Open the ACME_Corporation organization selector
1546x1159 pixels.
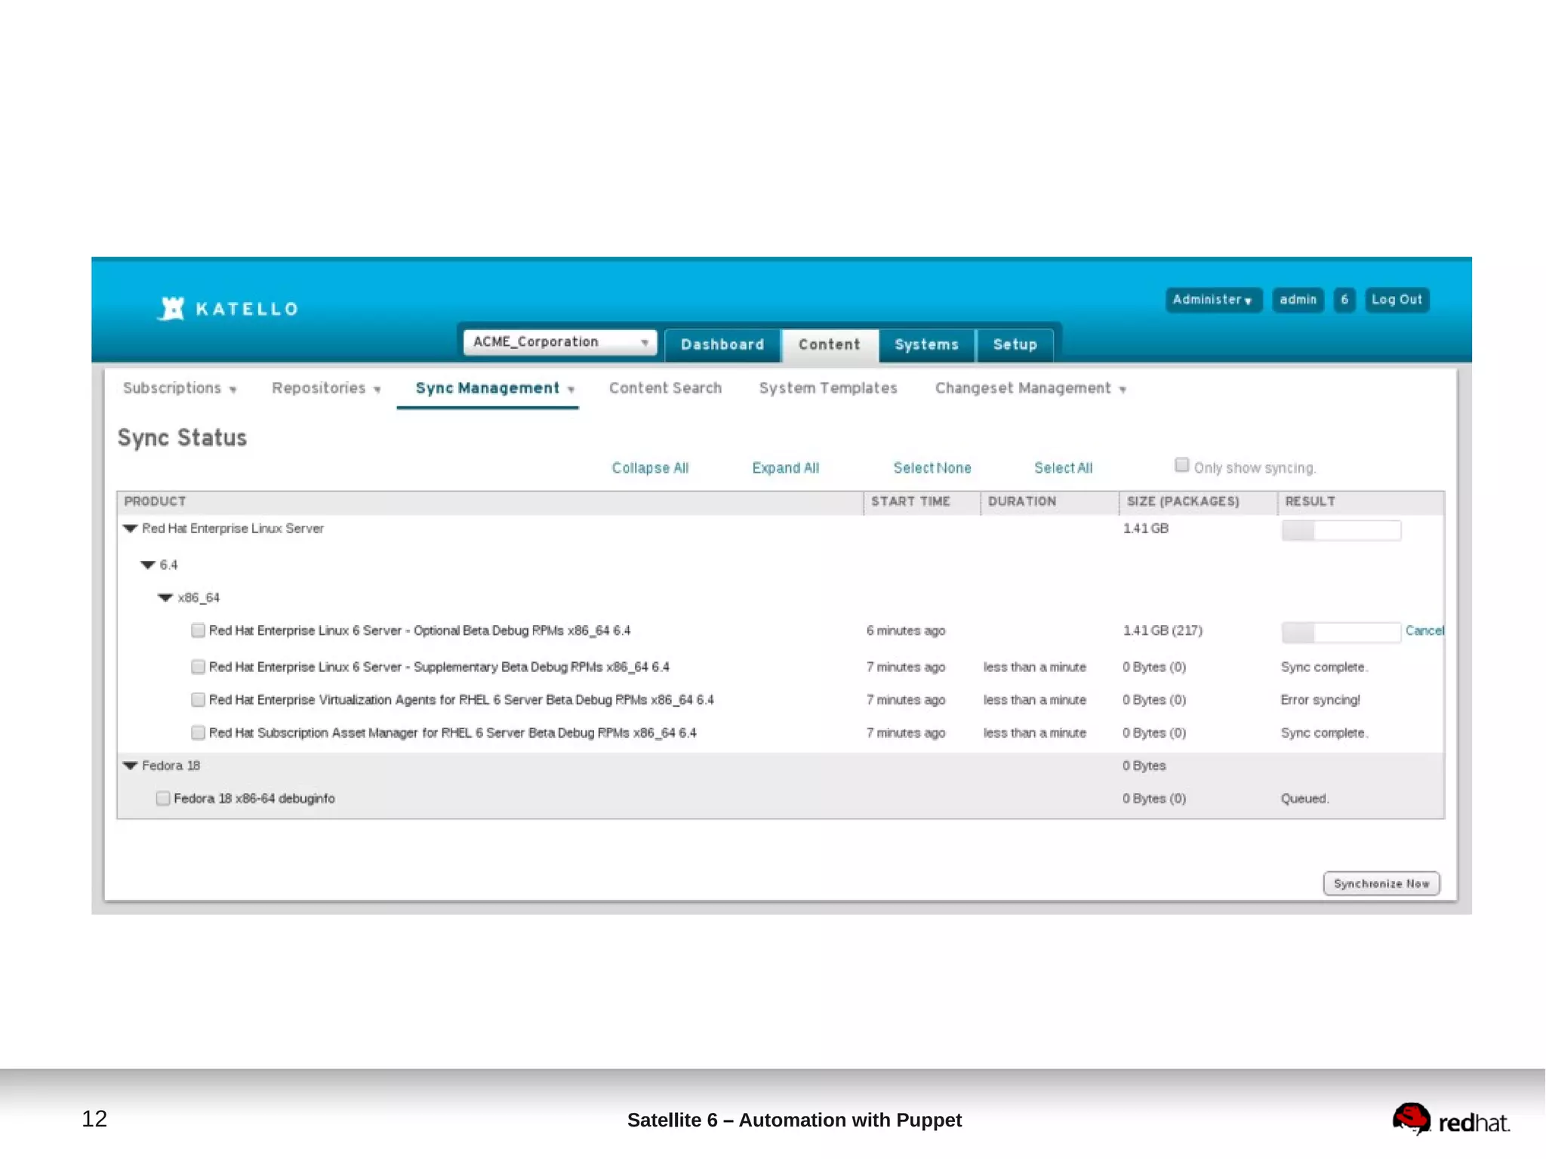[559, 342]
